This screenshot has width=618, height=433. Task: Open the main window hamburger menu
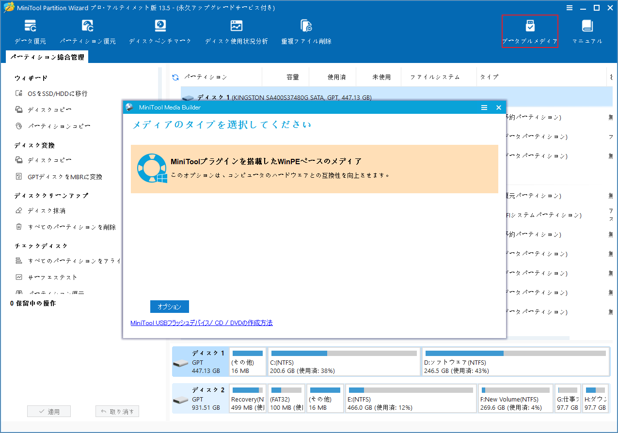pyautogui.click(x=569, y=7)
